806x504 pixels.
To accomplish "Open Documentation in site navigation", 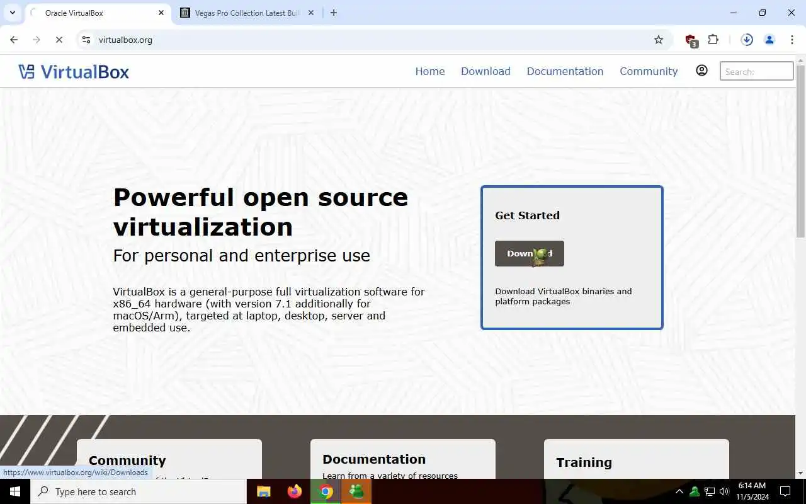I will (x=565, y=71).
